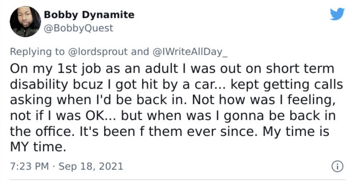Click the final "MY time." line
The width and height of the screenshot is (353, 184).
[38, 147]
